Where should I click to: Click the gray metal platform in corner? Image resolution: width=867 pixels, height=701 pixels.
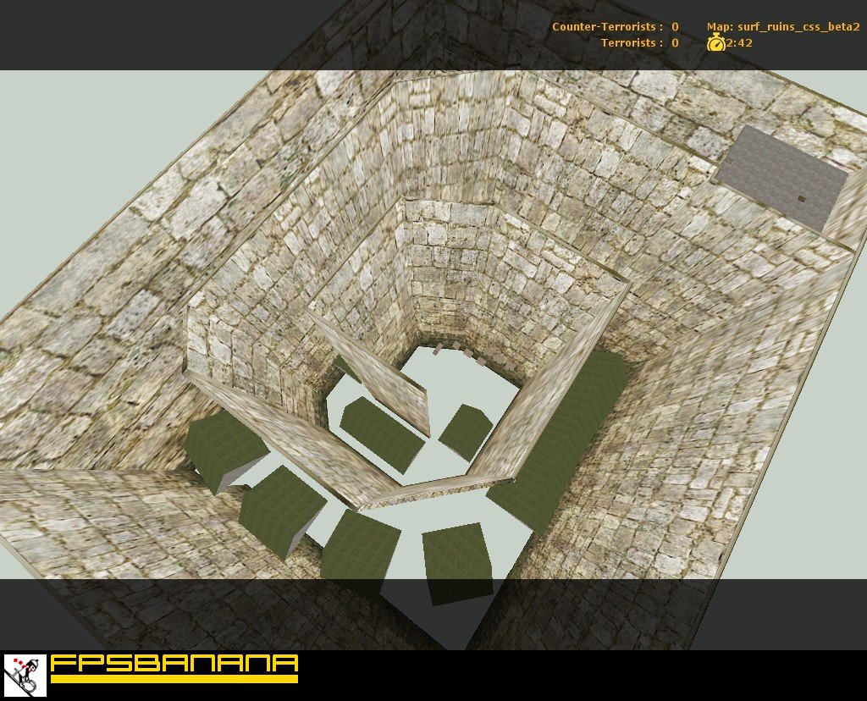(x=781, y=178)
